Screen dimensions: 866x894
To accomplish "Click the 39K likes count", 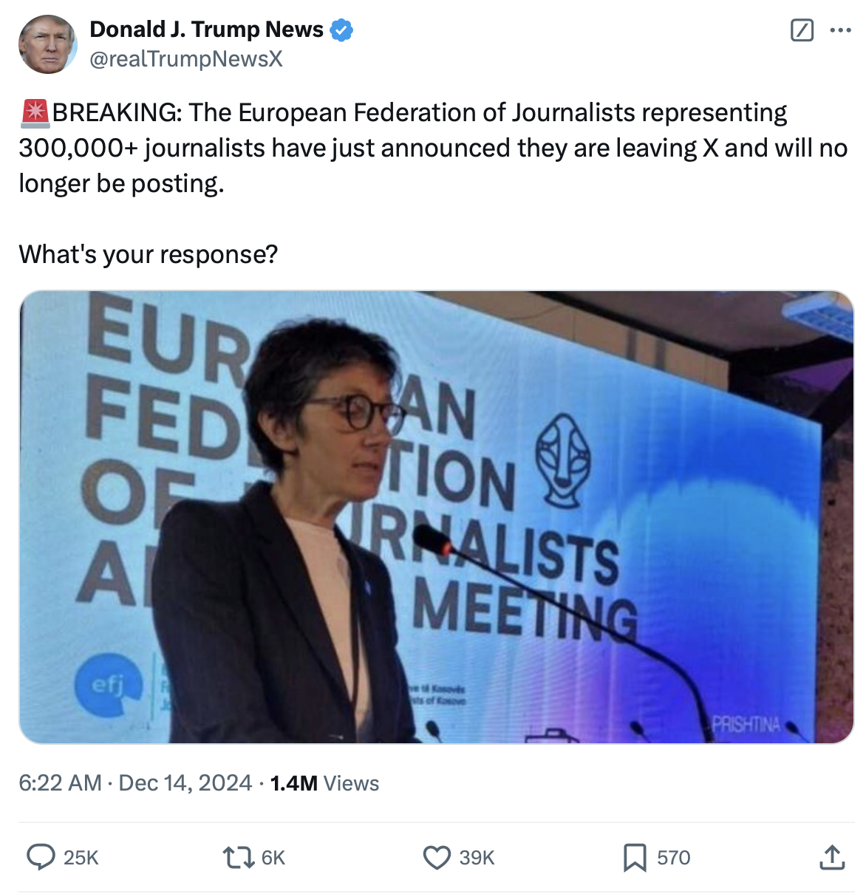I will click(x=477, y=858).
